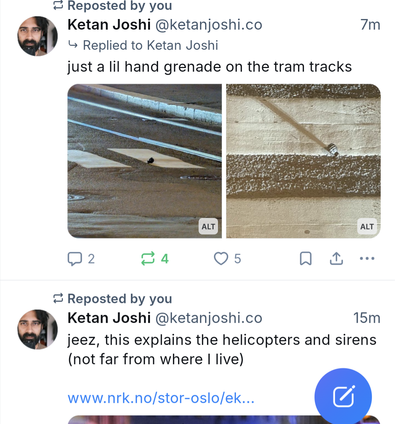Show ALT text on left photo
The height and width of the screenshot is (424, 395).
tap(208, 226)
